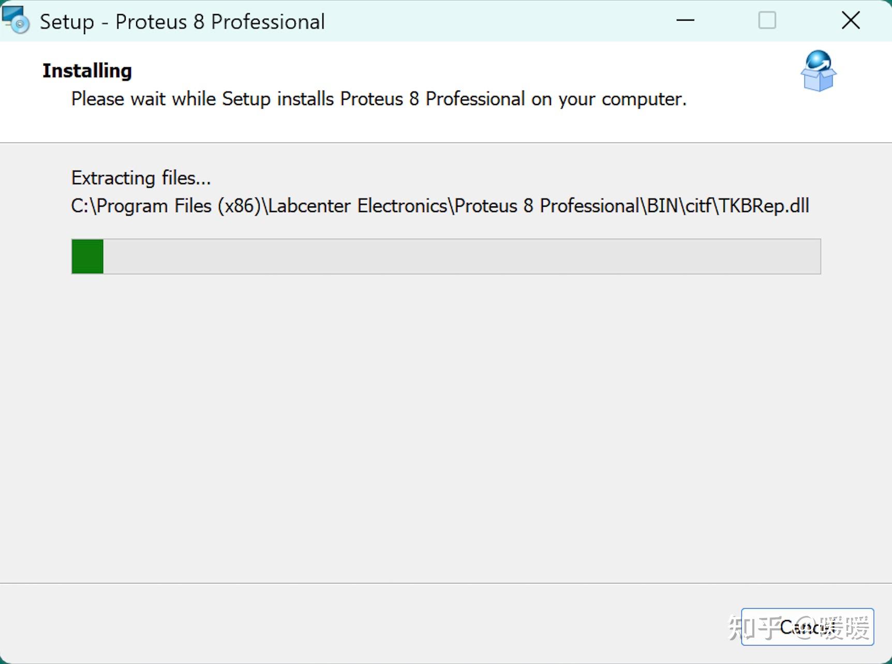Click the Cancel button to abort installation
The image size is (892, 664).
(807, 627)
